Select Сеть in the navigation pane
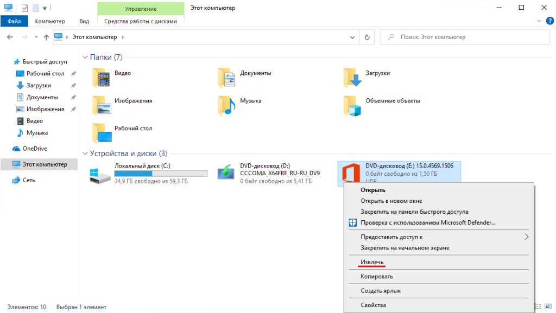Image resolution: width=556 pixels, height=313 pixels. 29,180
